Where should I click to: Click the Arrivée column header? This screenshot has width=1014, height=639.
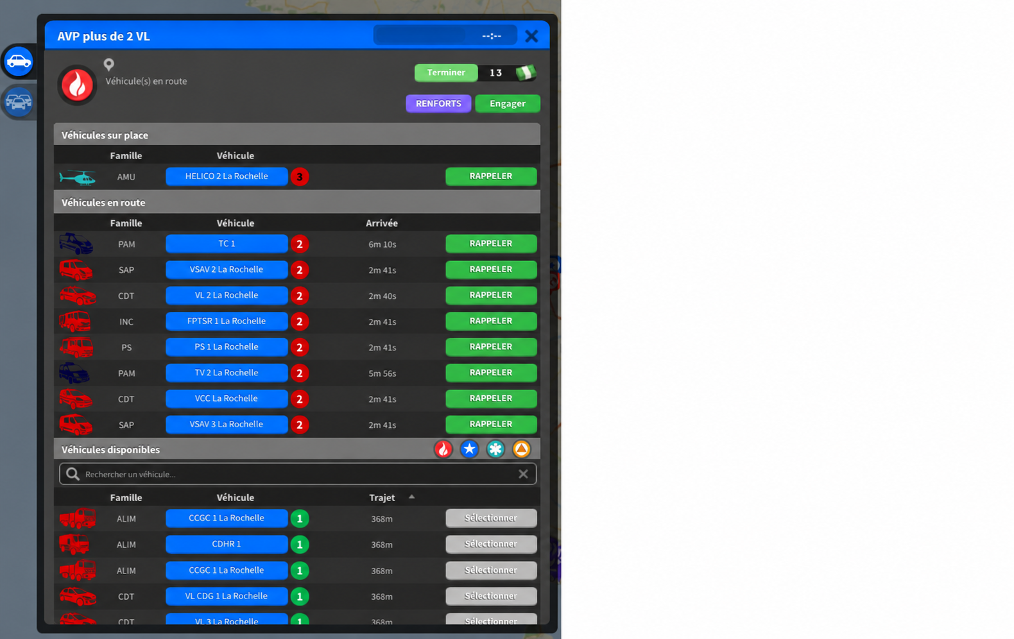point(382,223)
